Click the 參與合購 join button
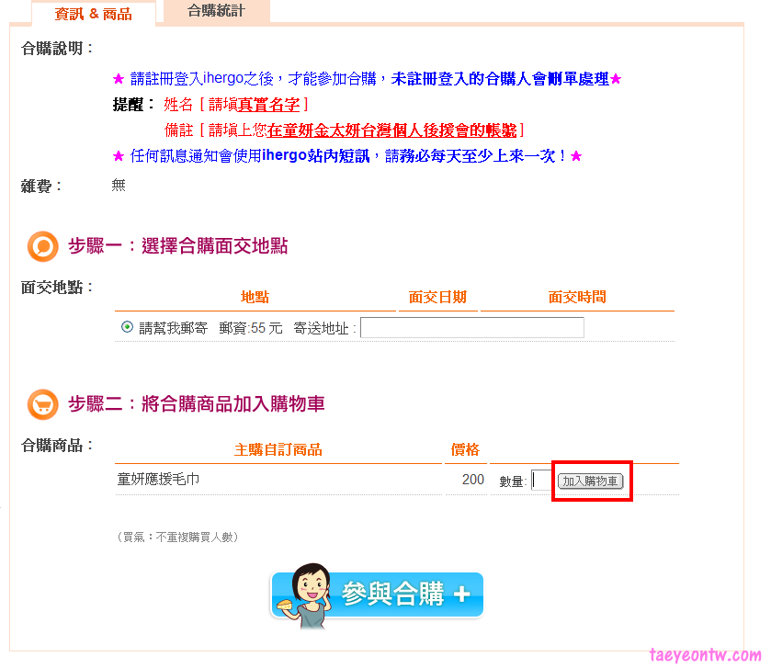This screenshot has height=668, width=771. click(377, 594)
